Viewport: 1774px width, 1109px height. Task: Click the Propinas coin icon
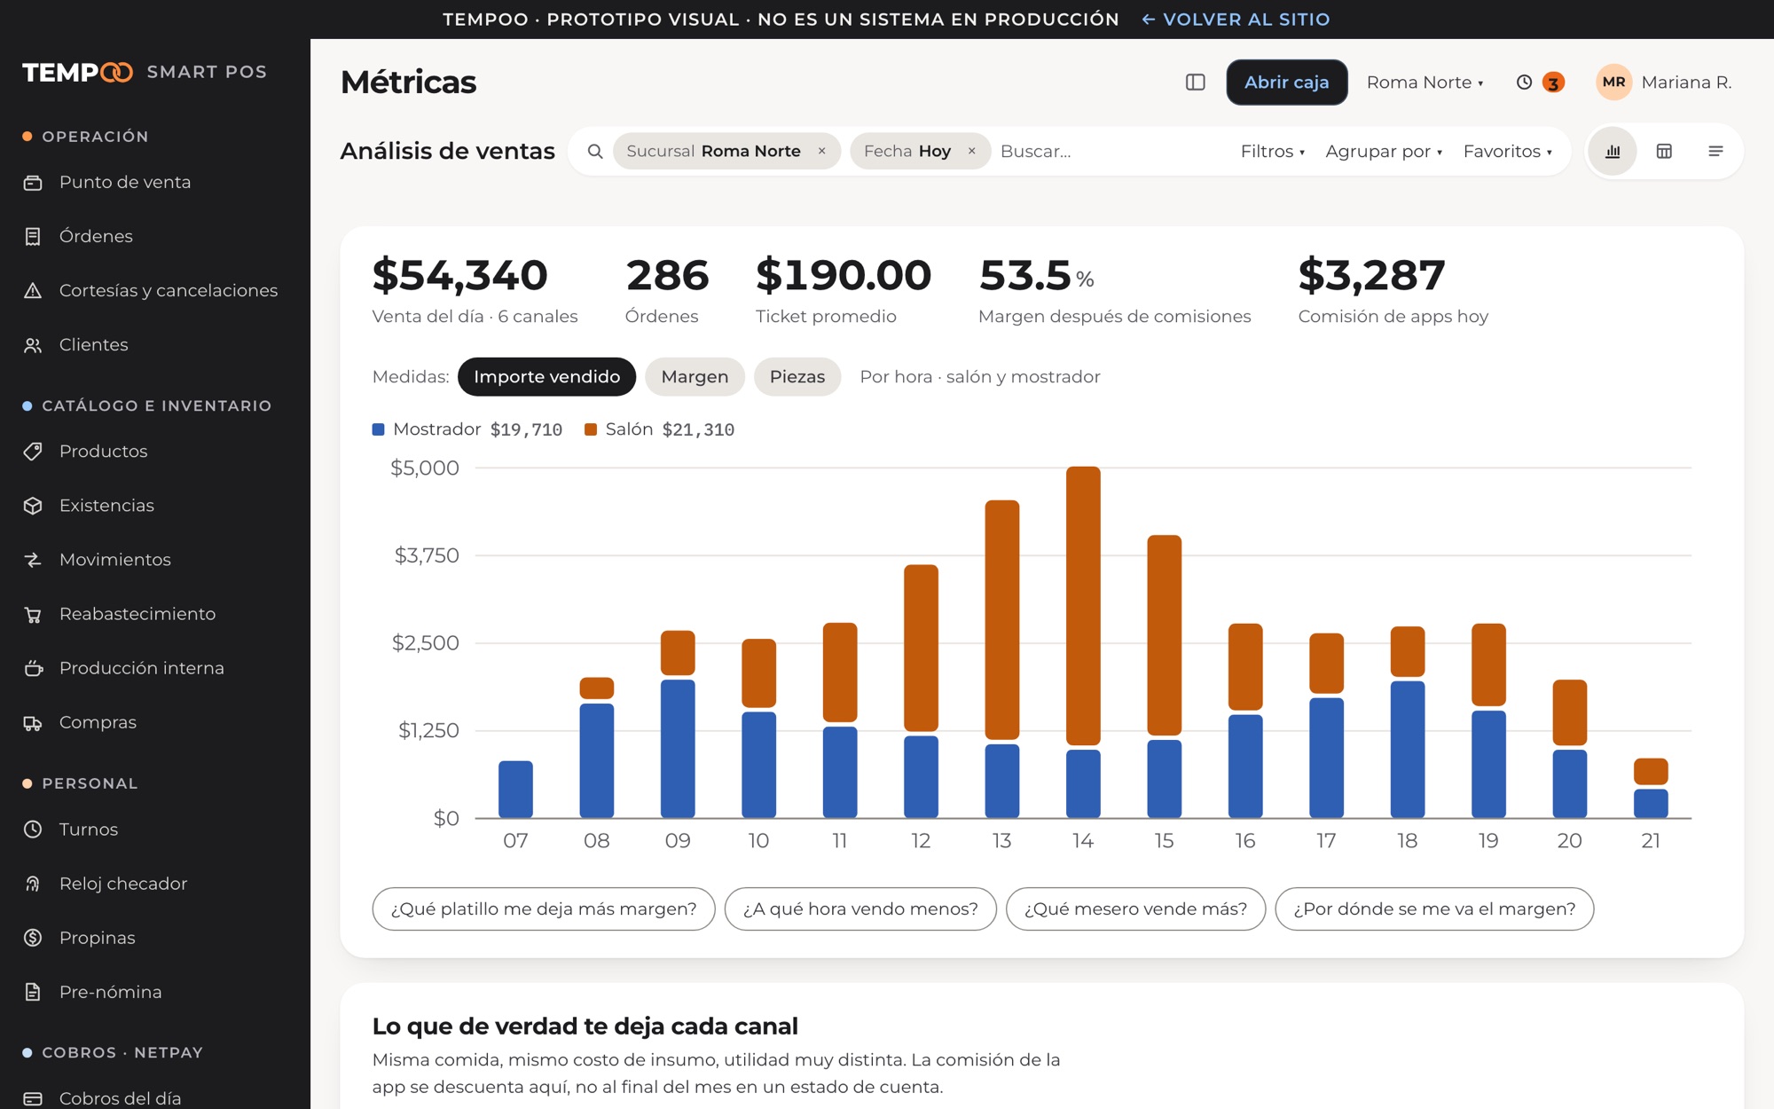(x=33, y=938)
